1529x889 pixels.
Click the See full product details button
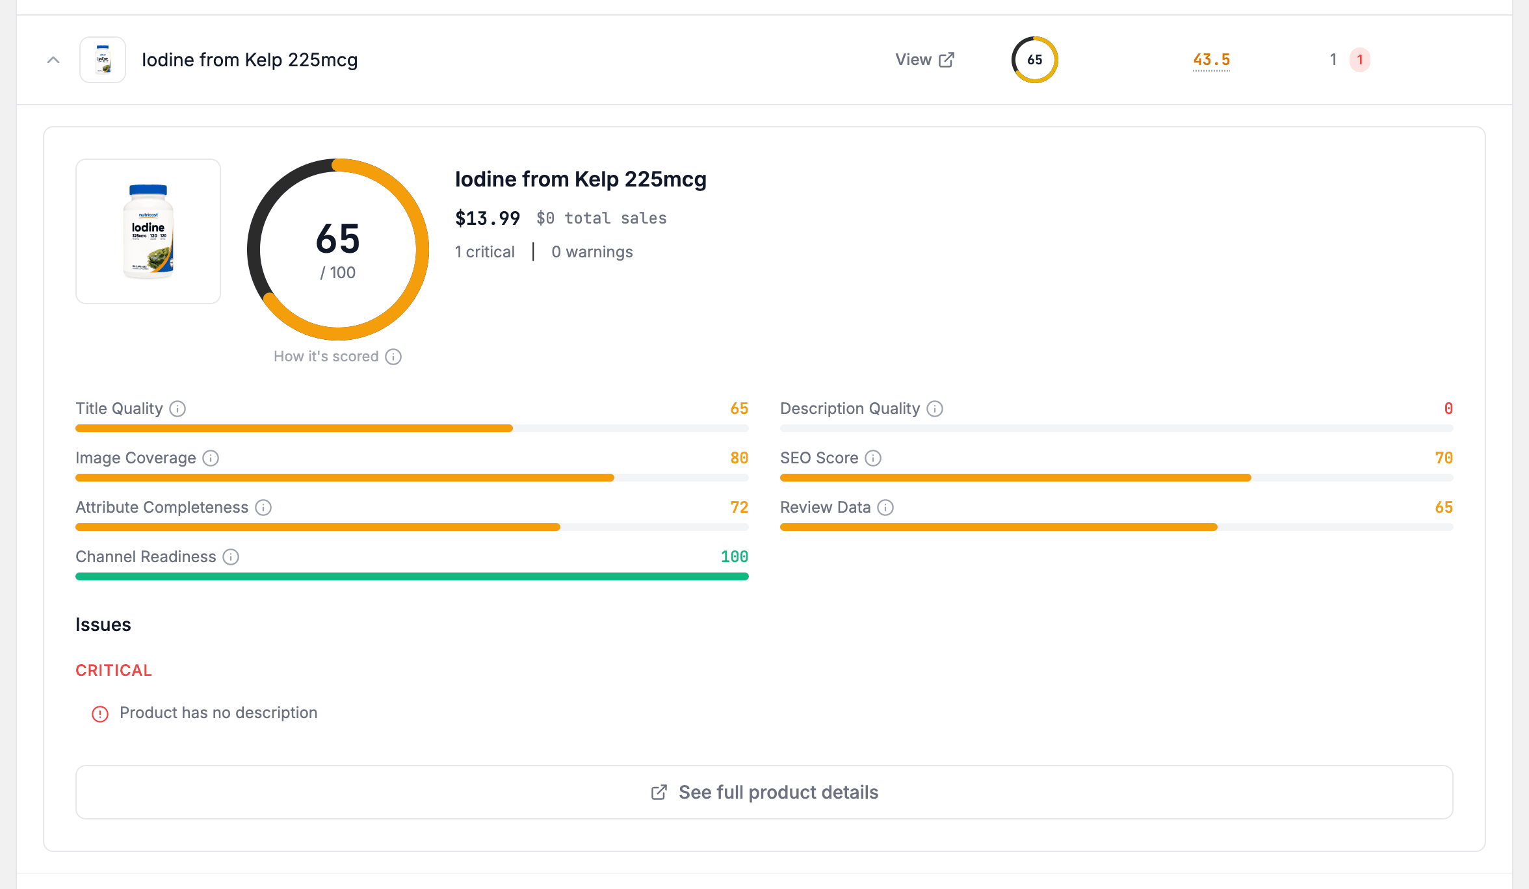pos(764,792)
